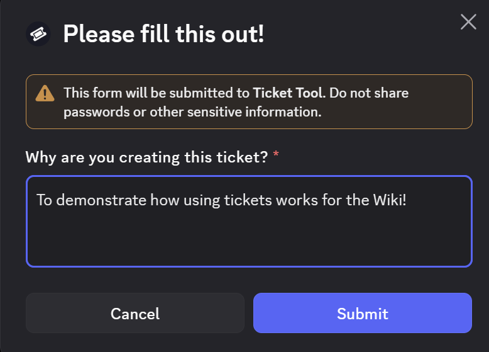Click the orange warning triangle icon
The image size is (489, 352).
45,94
